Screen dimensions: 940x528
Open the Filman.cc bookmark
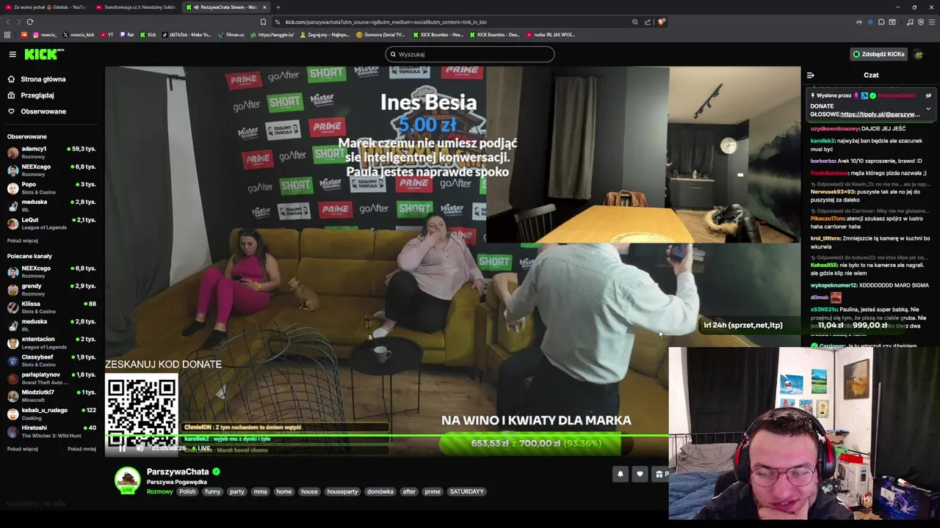point(231,34)
